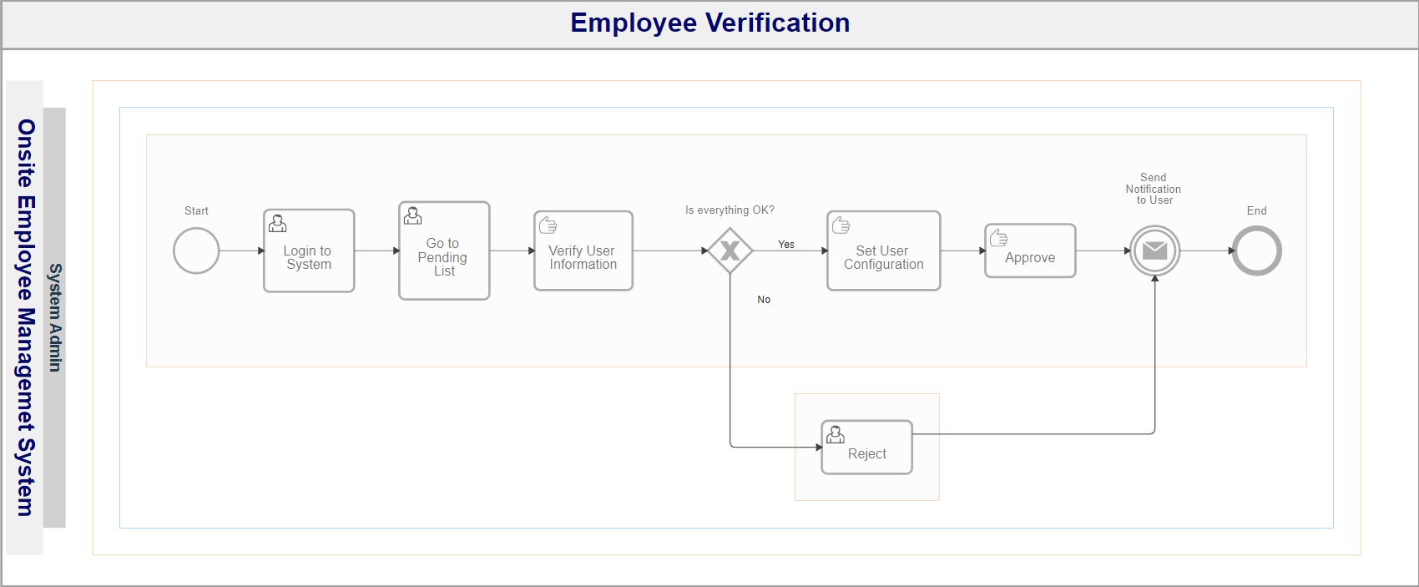Select the Verify User Information task box
This screenshot has height=587, width=1419.
pos(583,250)
